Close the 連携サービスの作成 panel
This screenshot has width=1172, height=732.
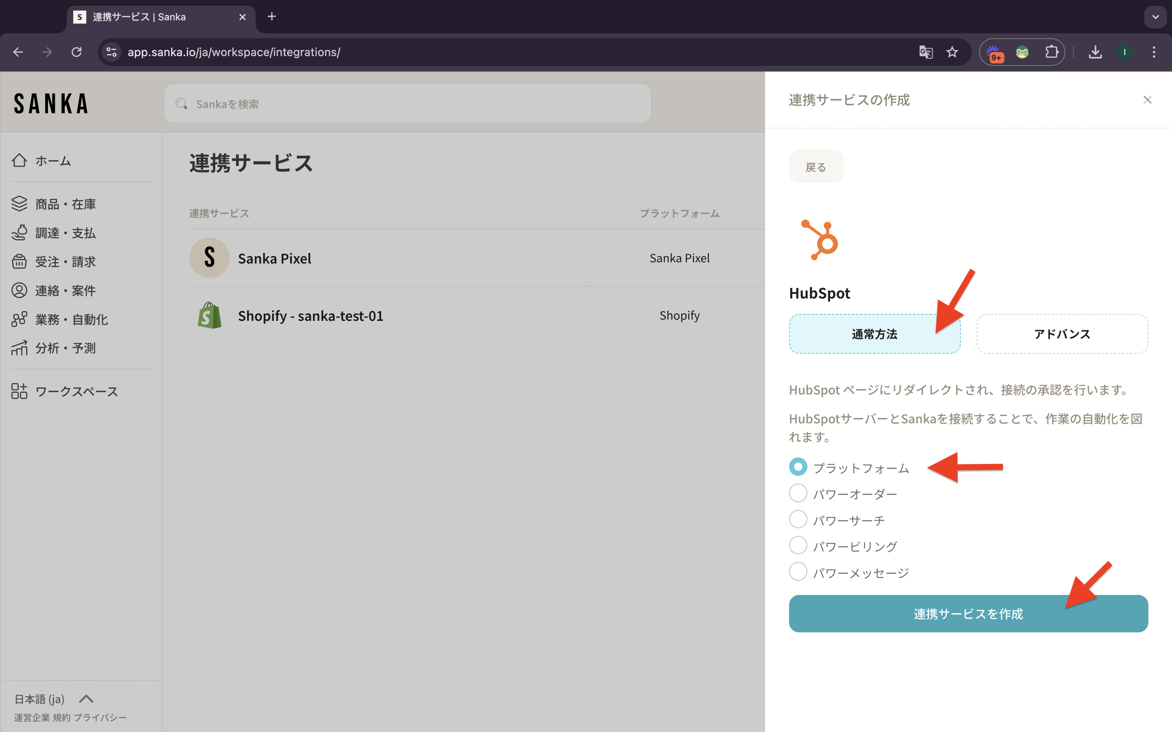coord(1147,100)
